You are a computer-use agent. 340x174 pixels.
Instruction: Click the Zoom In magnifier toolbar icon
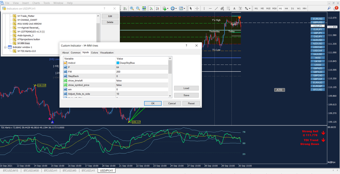(132, 8)
